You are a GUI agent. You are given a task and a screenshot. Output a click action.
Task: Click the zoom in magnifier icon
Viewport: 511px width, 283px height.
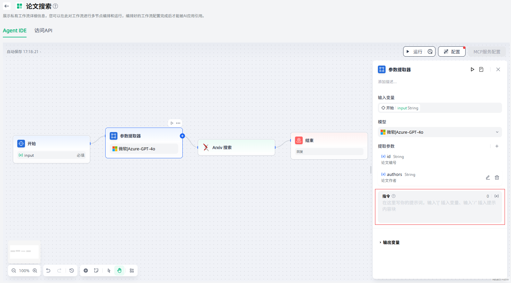(x=35, y=271)
